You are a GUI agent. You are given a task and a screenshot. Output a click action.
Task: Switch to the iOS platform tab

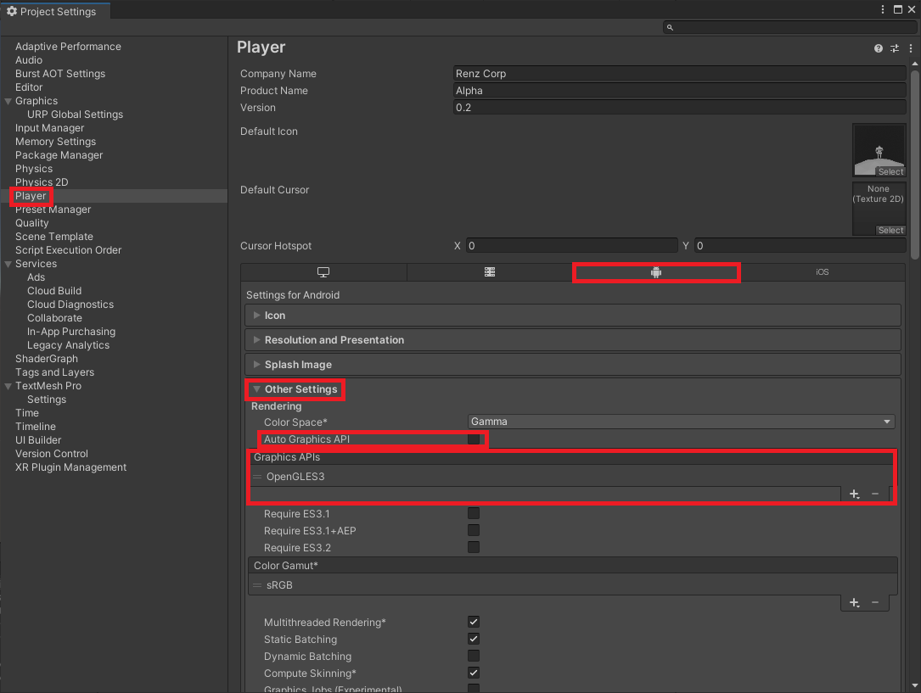pos(823,272)
